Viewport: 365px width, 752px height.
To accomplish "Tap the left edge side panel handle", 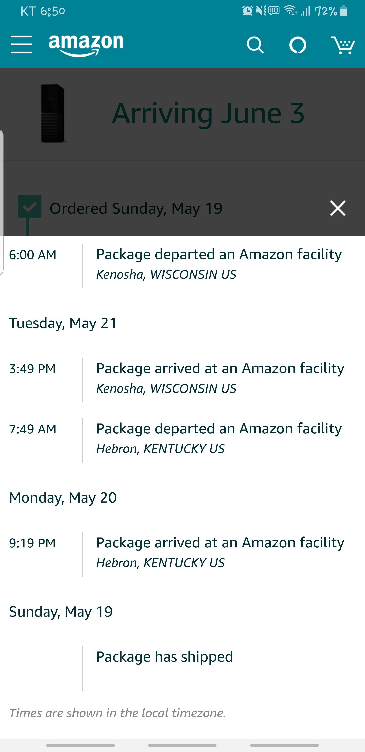I will tap(2, 202).
